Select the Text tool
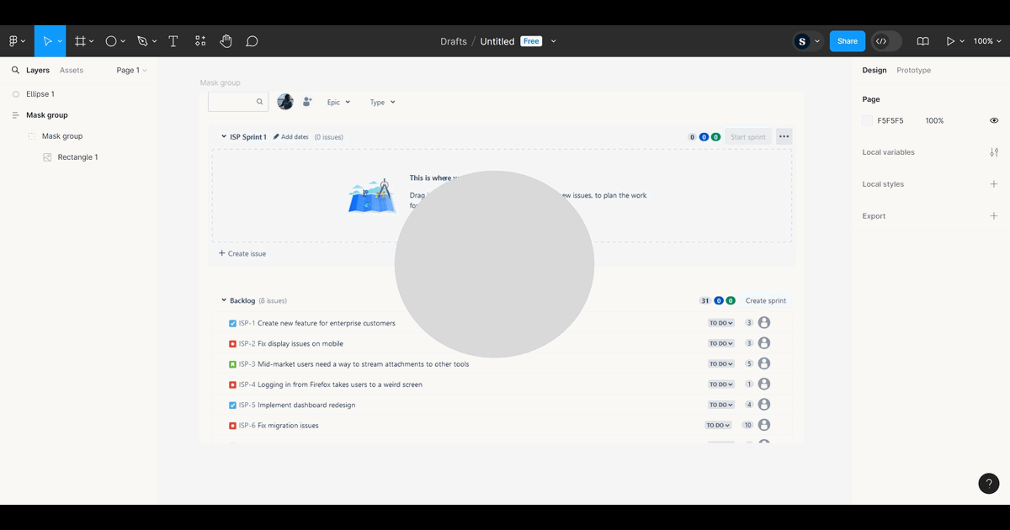 173,41
